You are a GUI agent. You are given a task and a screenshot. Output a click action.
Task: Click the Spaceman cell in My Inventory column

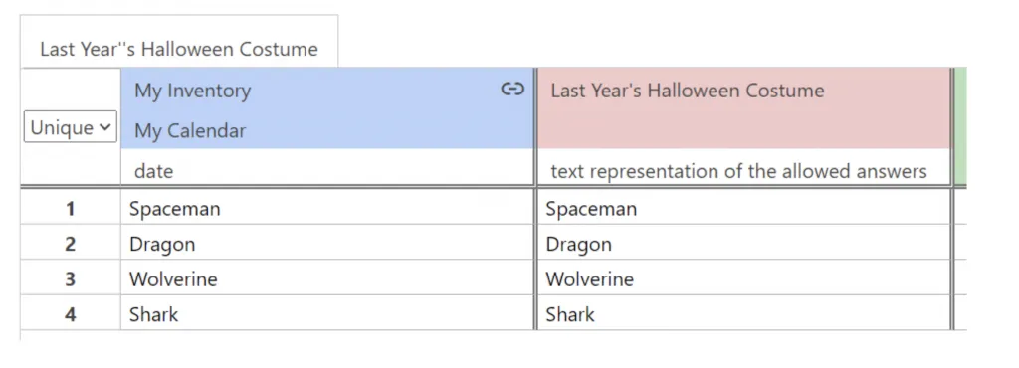point(326,208)
